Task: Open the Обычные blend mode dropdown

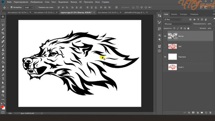Action: pos(178,24)
